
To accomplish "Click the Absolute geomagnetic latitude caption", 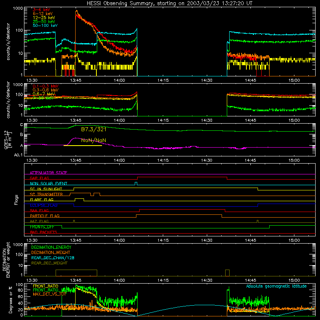I will (276, 286).
